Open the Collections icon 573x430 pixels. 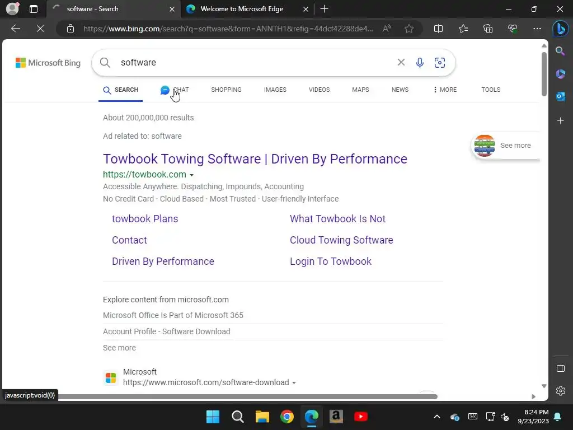click(488, 29)
